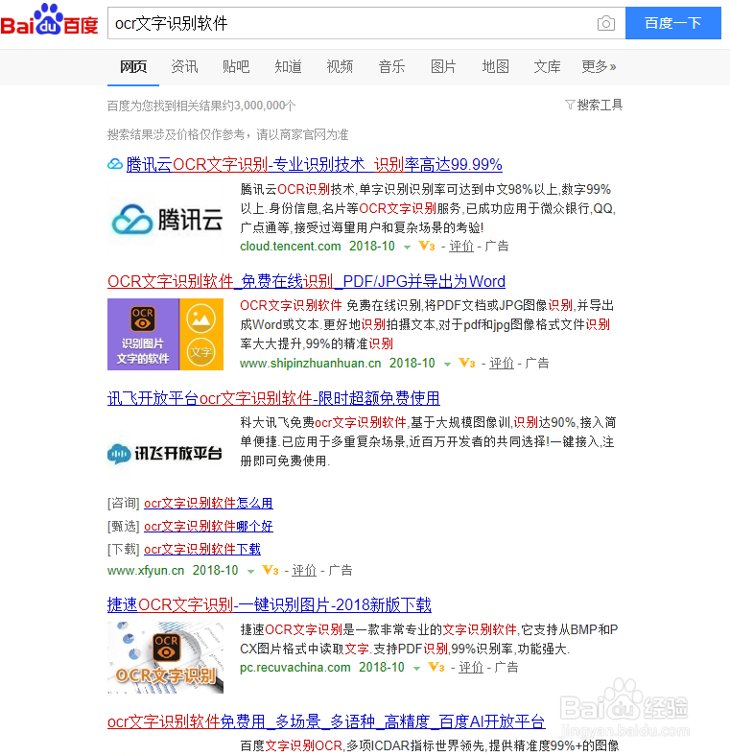
Task: Open OCR文字识别软件_免费在线识别 result title
Action: pos(306,281)
